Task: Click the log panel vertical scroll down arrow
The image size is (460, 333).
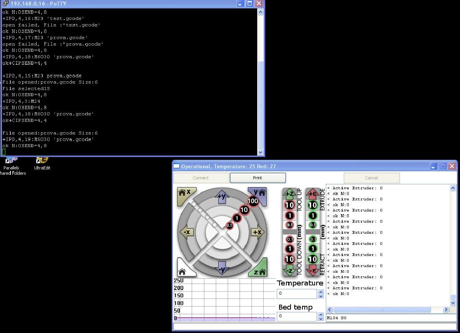Action: (x=453, y=303)
